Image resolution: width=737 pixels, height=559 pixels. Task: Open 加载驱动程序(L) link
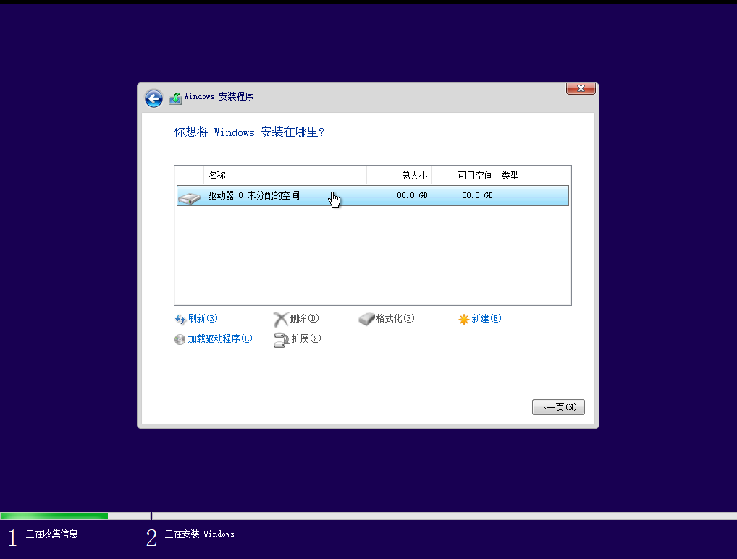(220, 338)
